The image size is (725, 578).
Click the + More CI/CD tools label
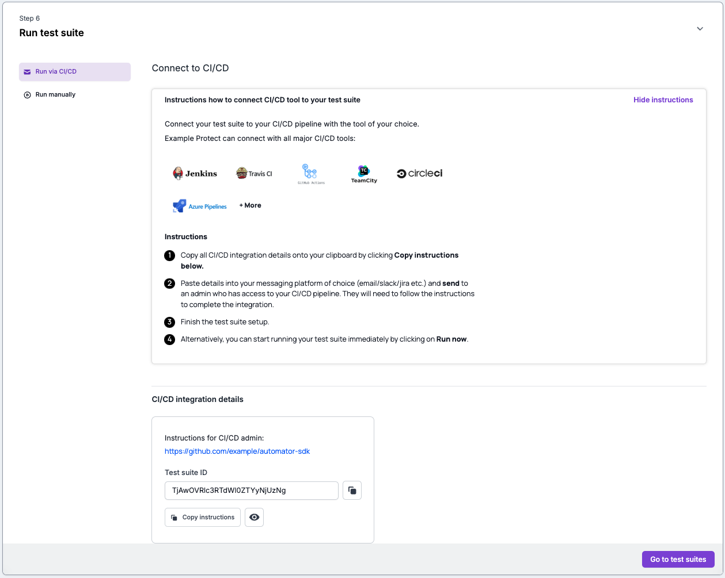click(x=250, y=205)
